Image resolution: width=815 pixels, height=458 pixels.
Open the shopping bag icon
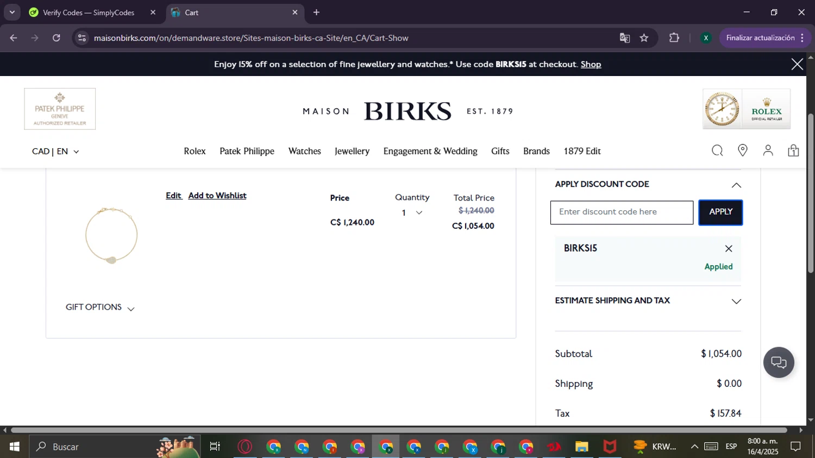click(793, 150)
